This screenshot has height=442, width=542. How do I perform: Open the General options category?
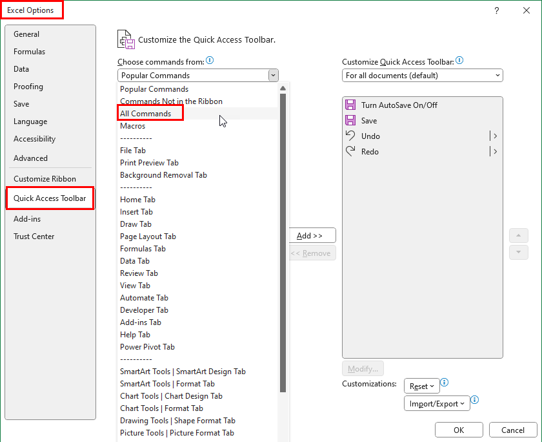pyautogui.click(x=50, y=34)
